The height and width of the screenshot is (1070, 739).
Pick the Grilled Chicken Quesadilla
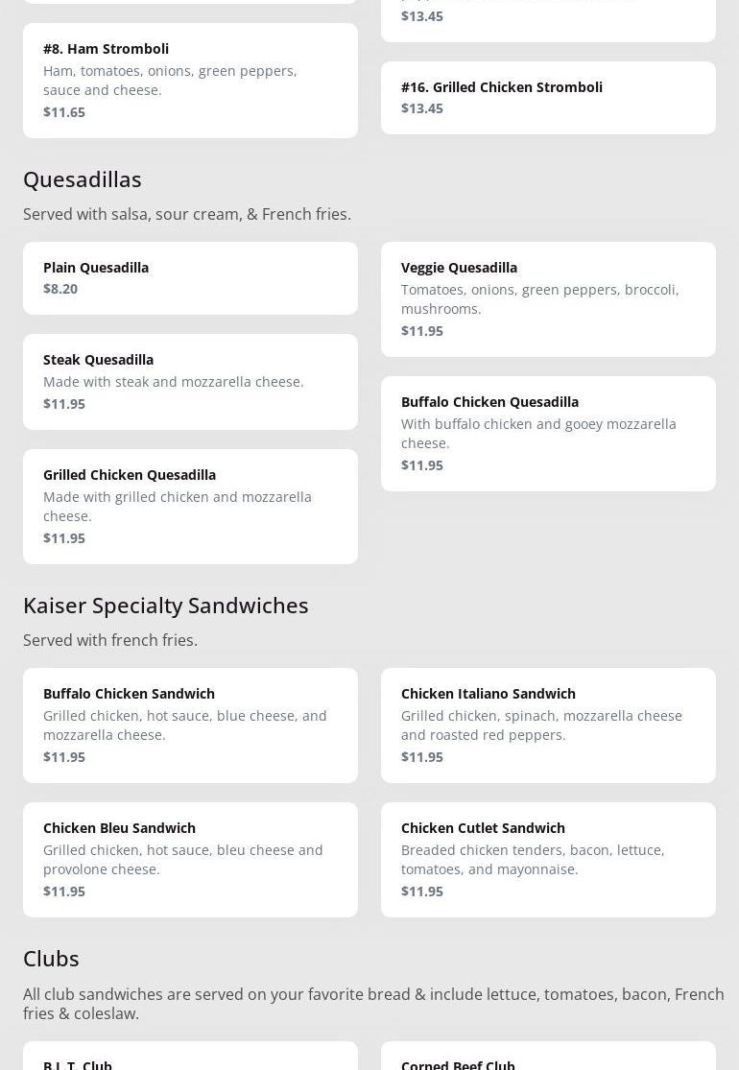[190, 506]
